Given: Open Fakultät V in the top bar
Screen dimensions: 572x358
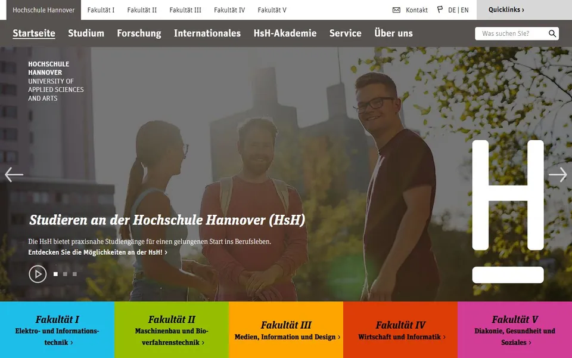Looking at the screenshot, I should 272,10.
